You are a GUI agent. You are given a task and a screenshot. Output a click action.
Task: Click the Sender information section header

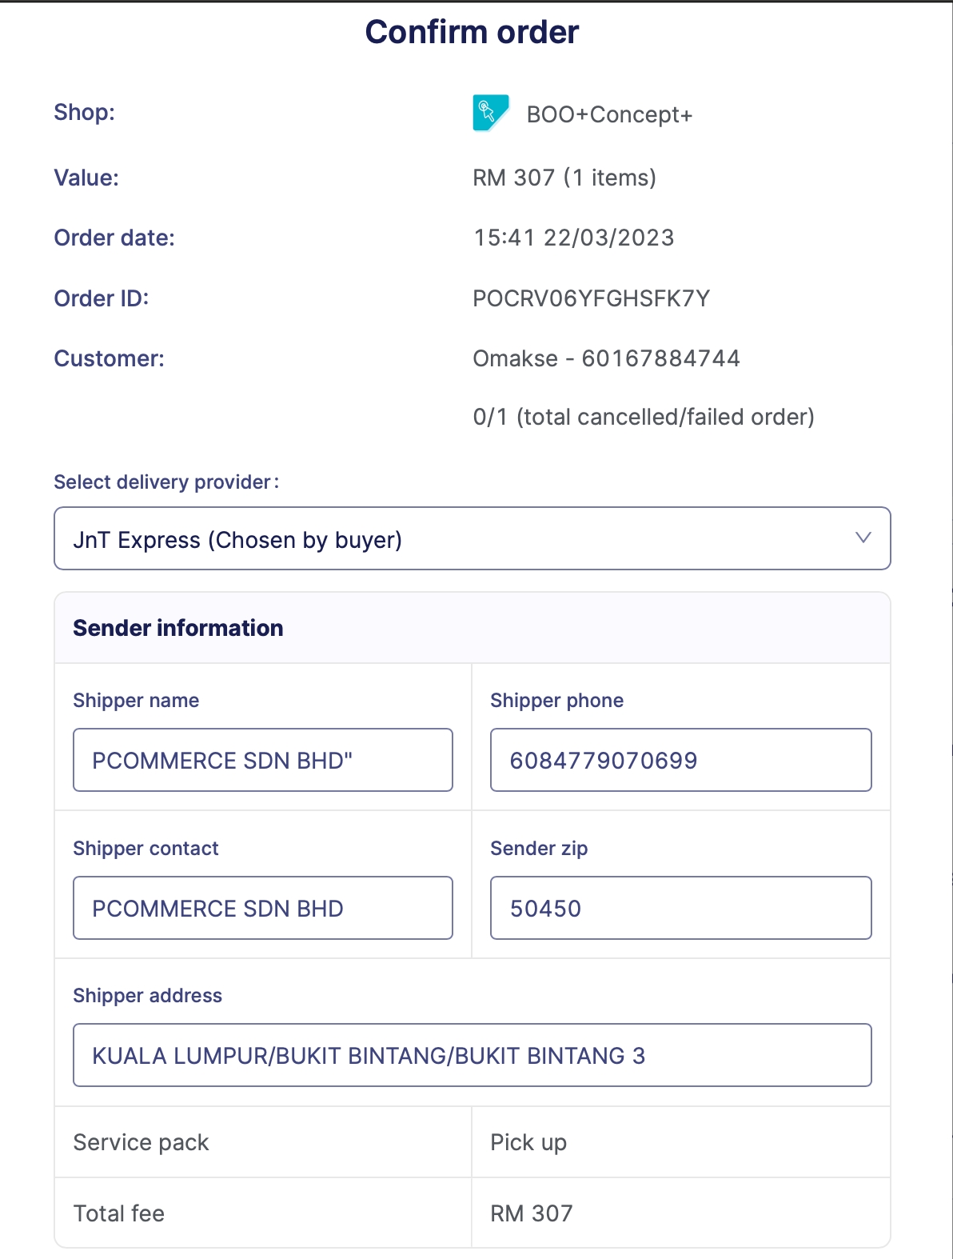click(x=178, y=628)
